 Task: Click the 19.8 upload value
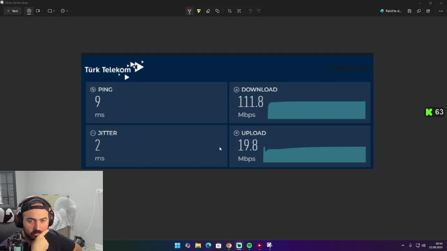[x=248, y=145]
